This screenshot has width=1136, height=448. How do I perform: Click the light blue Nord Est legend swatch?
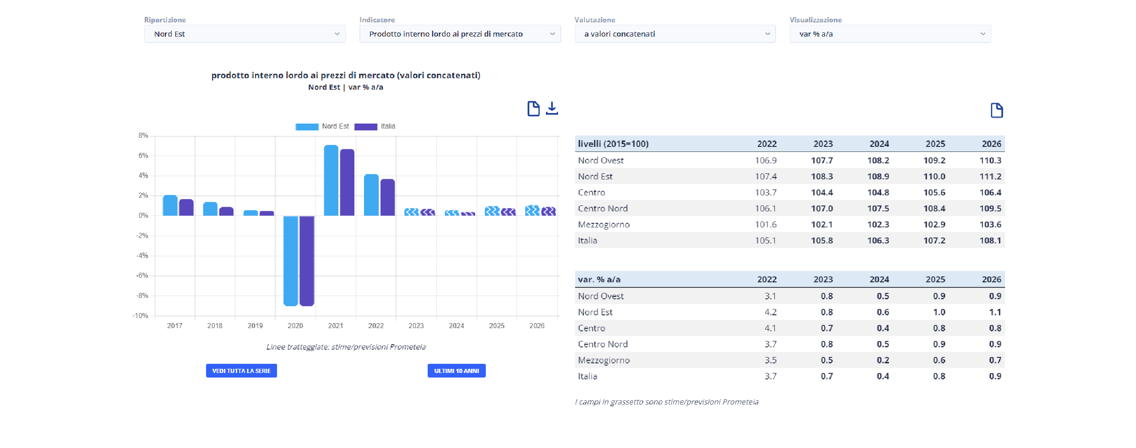tap(307, 127)
